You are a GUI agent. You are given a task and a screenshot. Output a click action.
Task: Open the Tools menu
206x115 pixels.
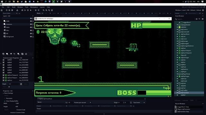26,7
